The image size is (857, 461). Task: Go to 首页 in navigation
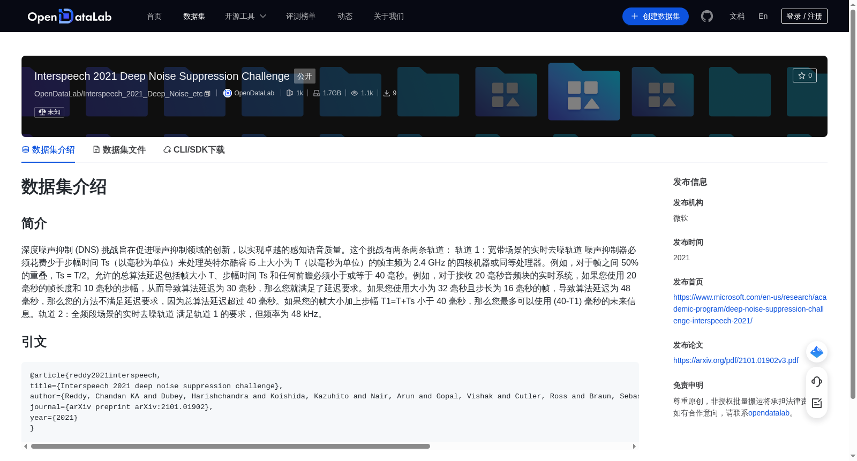point(154,16)
